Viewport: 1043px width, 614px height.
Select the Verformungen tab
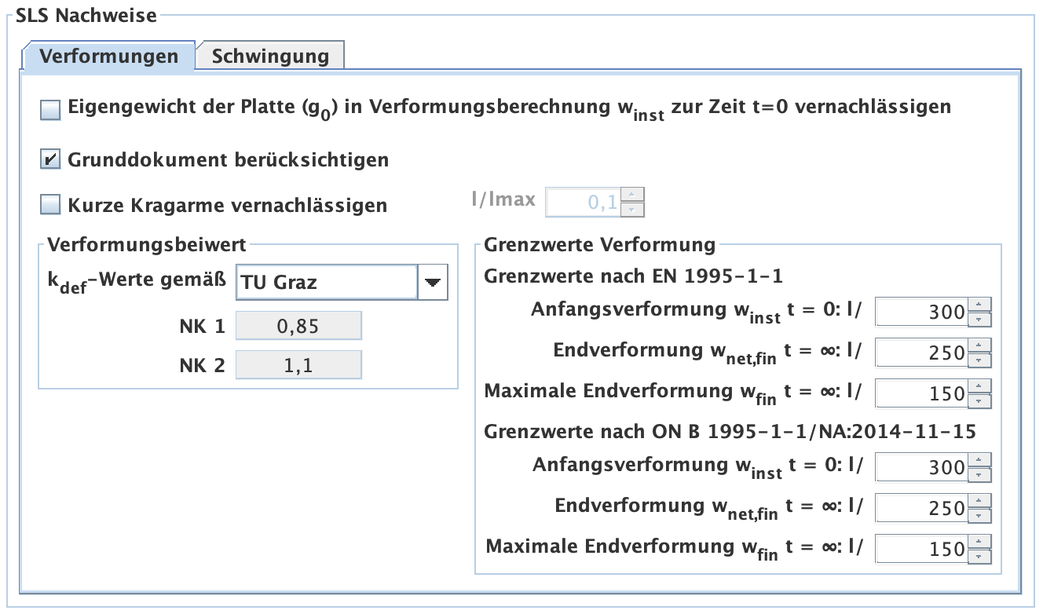coord(110,56)
